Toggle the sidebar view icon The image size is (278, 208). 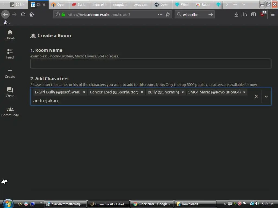coord(254,15)
